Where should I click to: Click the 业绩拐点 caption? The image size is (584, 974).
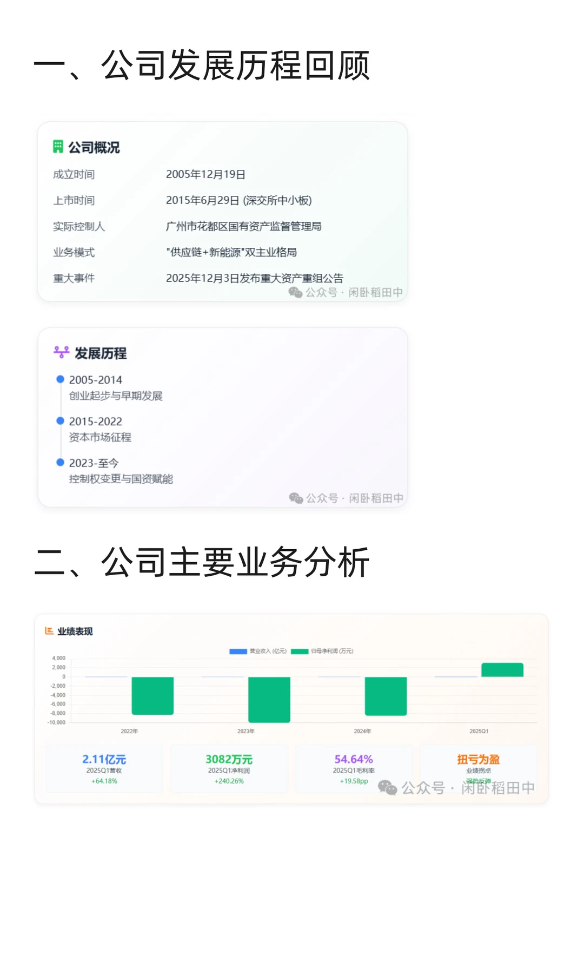(x=479, y=771)
